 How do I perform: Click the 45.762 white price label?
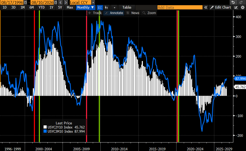240,87
